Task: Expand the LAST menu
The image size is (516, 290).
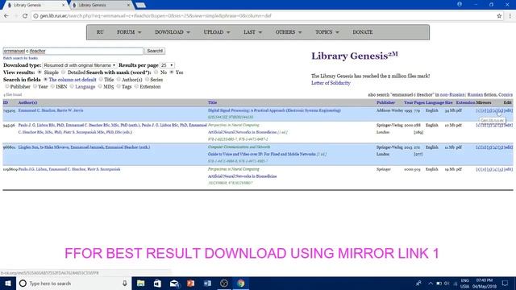Action: click(x=252, y=32)
